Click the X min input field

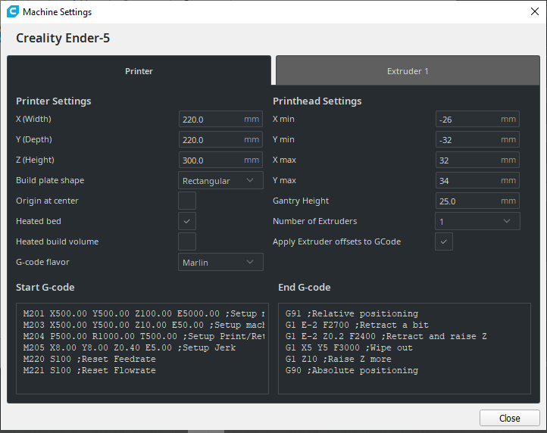(x=477, y=120)
